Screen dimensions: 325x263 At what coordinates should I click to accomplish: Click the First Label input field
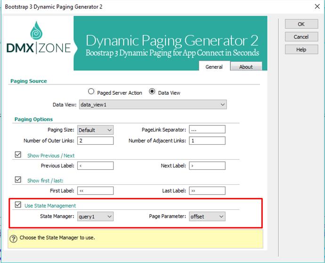(x=95, y=190)
